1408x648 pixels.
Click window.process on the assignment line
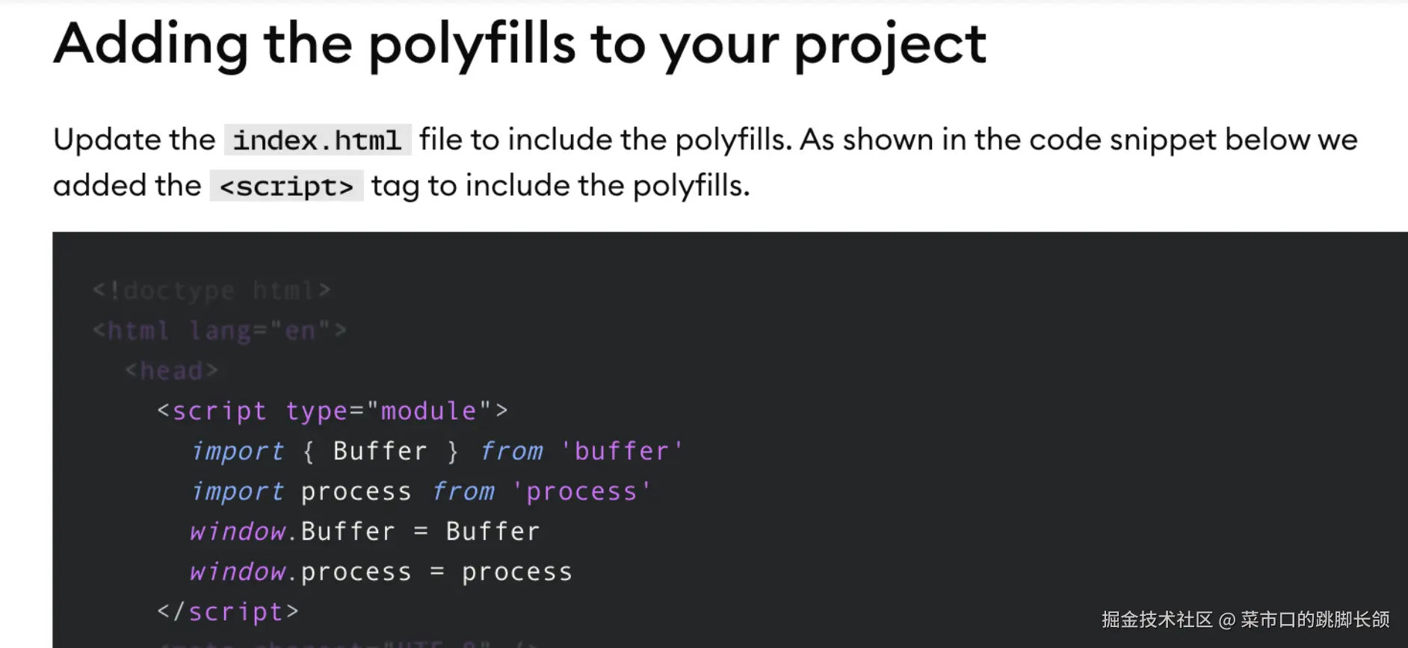tap(300, 572)
